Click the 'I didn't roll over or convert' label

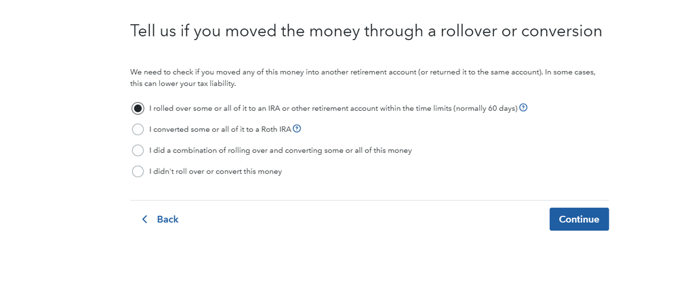(216, 172)
